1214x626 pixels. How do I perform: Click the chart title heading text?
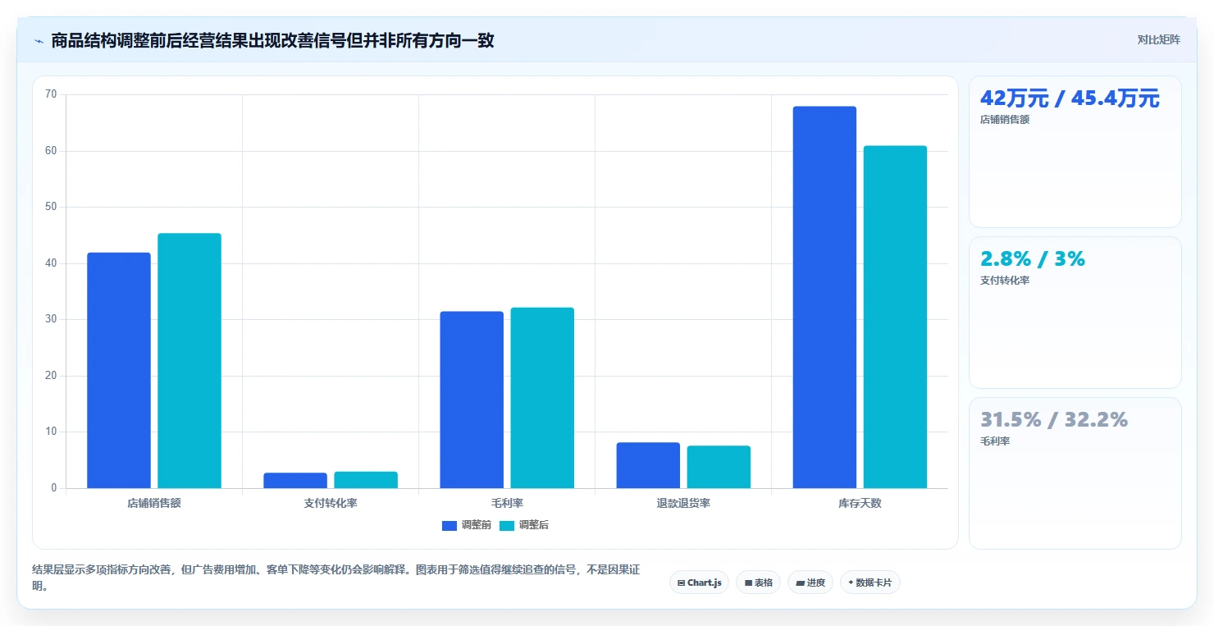point(272,40)
